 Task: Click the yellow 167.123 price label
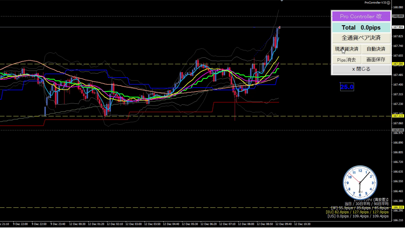tap(398, 116)
